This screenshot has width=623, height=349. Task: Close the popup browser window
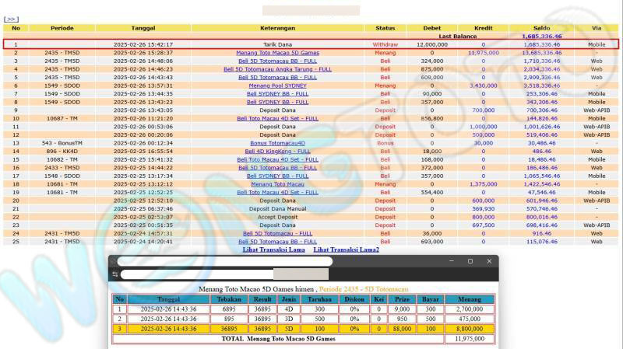click(489, 261)
